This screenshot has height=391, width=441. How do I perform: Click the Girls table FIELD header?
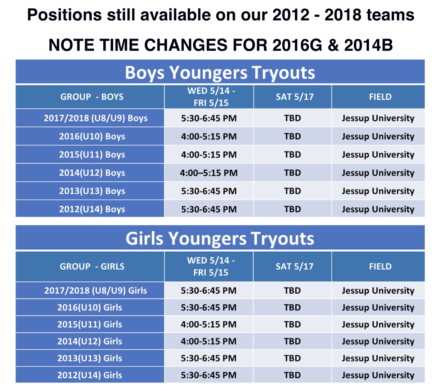pos(378,266)
